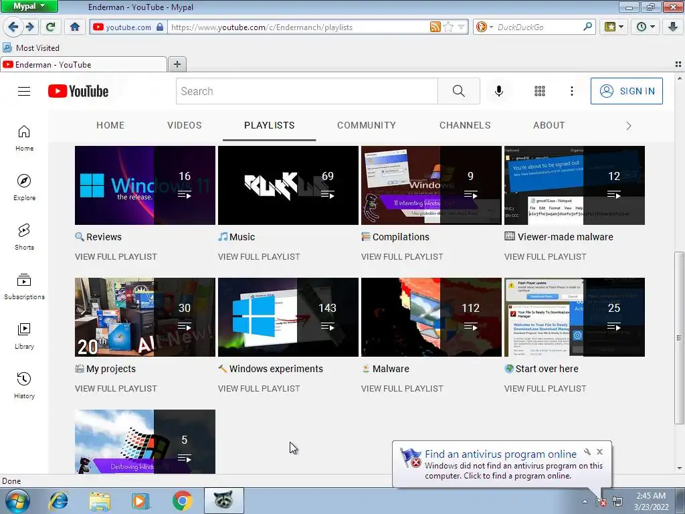Open the Windows Start button
The height and width of the screenshot is (514, 685).
(17, 501)
